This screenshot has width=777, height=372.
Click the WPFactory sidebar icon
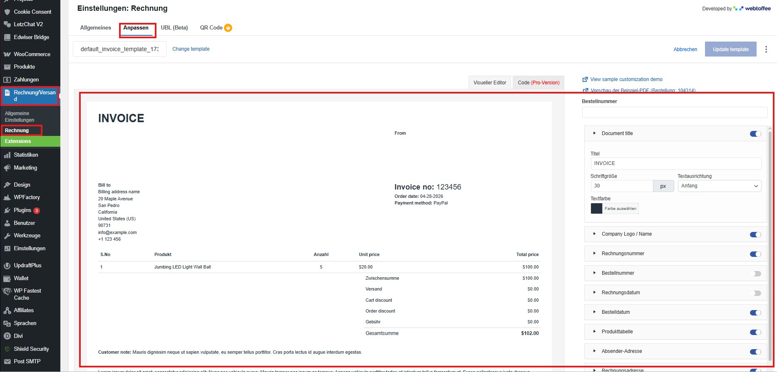(x=7, y=197)
